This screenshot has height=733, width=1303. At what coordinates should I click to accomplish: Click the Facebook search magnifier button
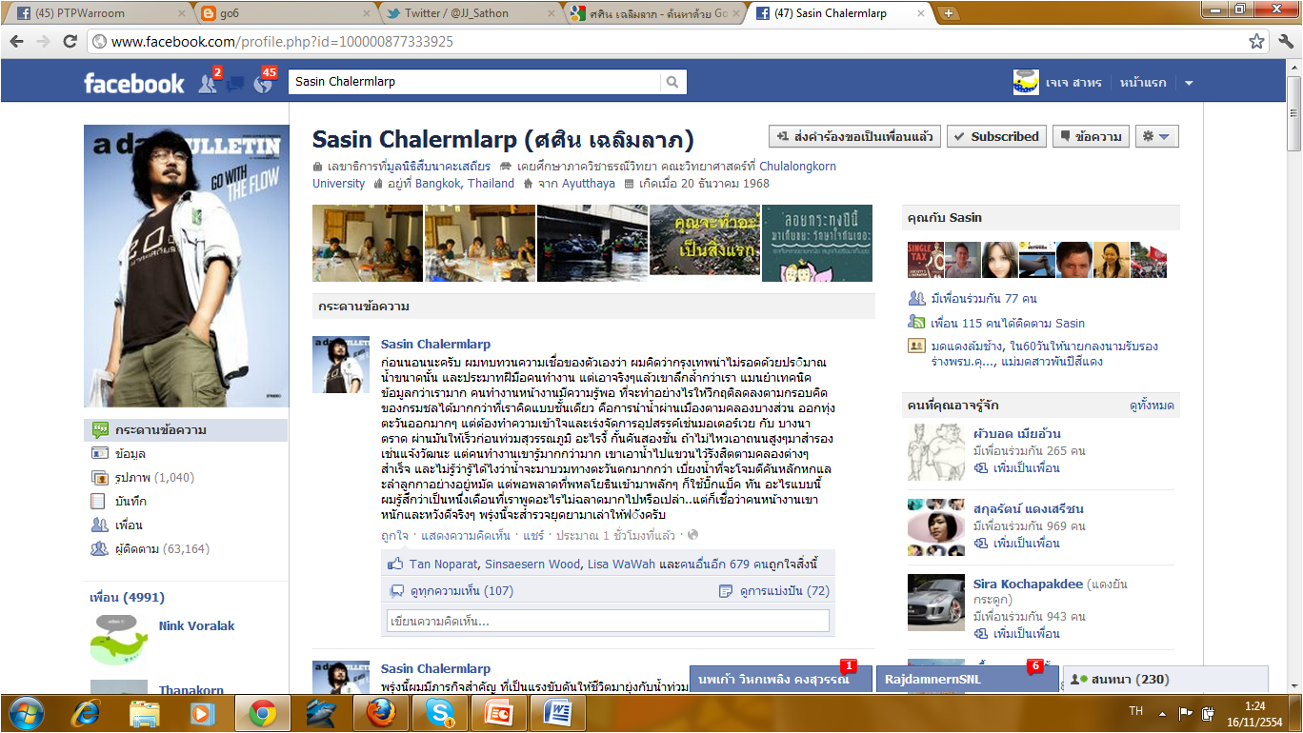672,82
